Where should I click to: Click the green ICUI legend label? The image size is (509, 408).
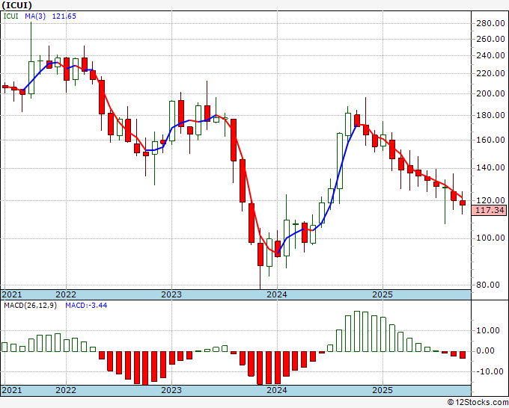[10, 16]
